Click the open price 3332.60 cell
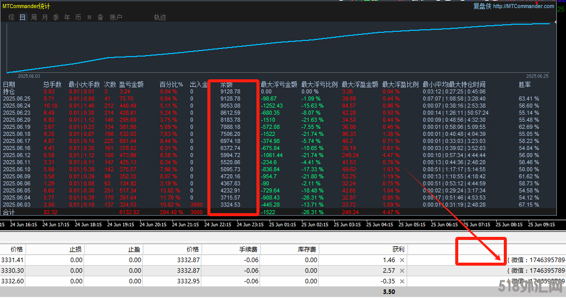The height and width of the screenshot is (298, 566). [x=12, y=281]
